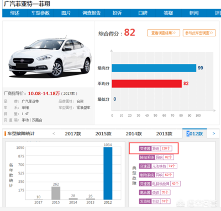The height and width of the screenshot is (211, 221).
Task: Go to the 投诉 tab
Action: (117, 13)
